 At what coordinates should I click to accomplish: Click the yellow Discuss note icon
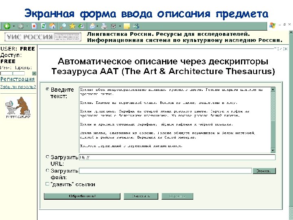(127, 26)
